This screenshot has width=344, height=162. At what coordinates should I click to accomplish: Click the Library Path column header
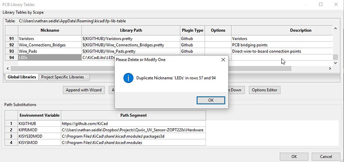[131, 30]
